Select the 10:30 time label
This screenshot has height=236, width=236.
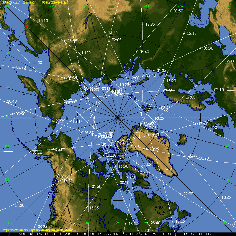[x=193, y=155]
